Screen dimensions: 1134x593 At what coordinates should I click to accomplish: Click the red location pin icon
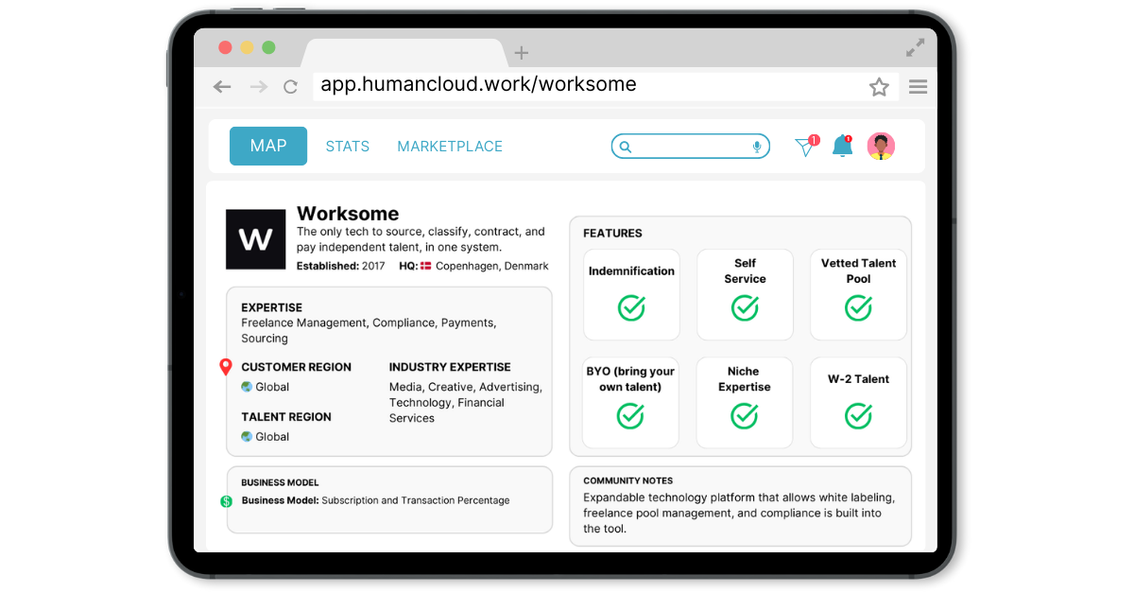226,367
